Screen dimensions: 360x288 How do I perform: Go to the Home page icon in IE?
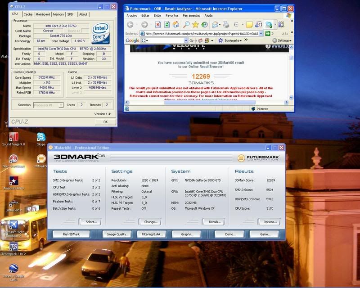[176, 25]
